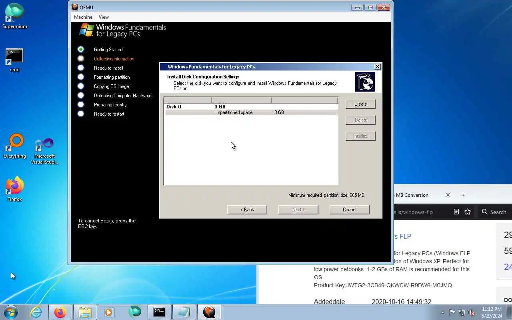Click the disabled Initialize button
Screen dimensions: 512x320
point(360,136)
